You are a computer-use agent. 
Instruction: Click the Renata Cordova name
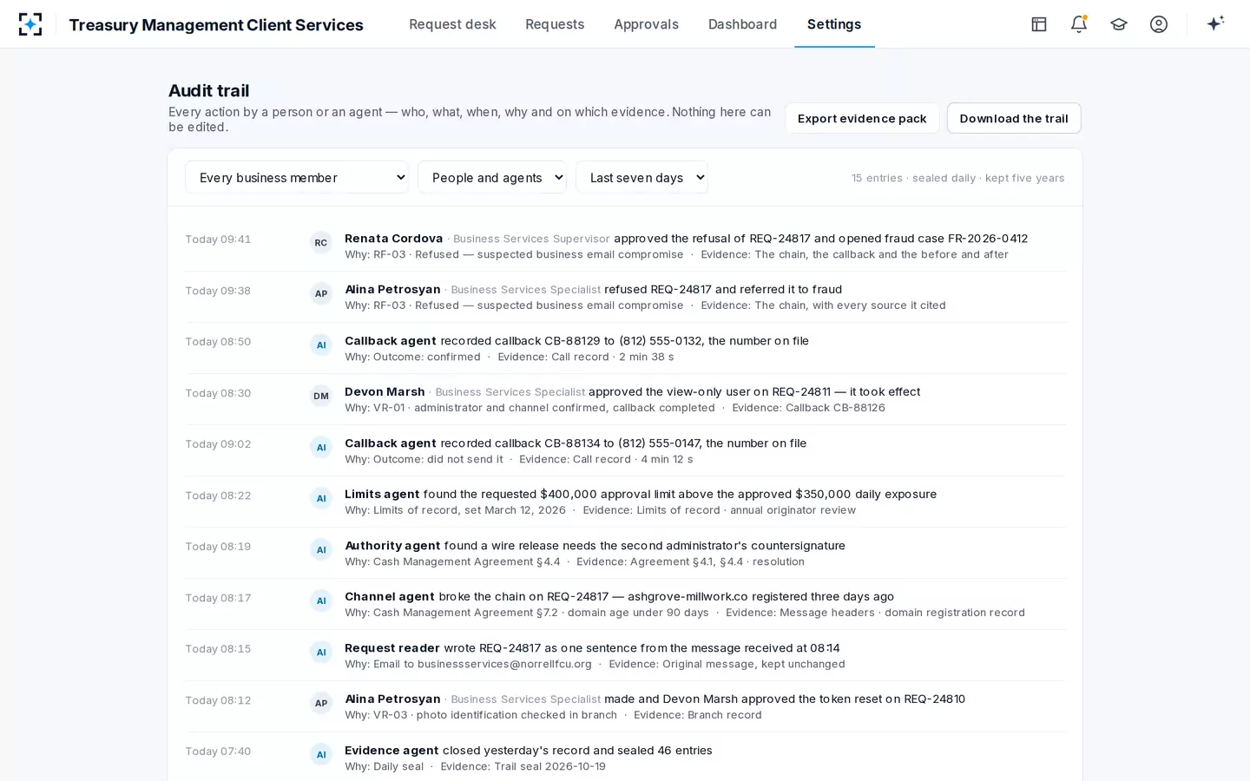pyautogui.click(x=393, y=239)
